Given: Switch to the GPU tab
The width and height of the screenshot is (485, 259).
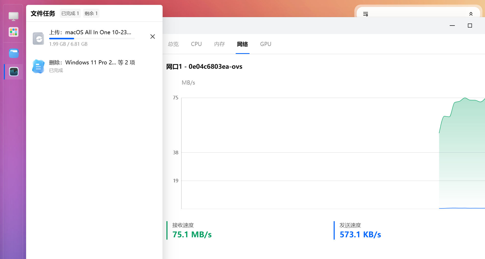Looking at the screenshot, I should [266, 44].
